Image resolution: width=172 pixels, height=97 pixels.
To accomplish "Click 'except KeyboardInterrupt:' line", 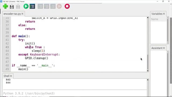I will click(39, 54).
